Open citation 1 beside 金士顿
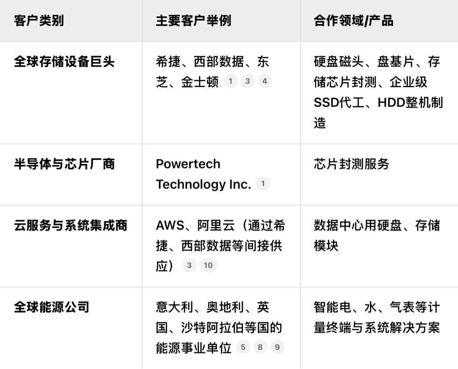This screenshot has height=369, width=458. click(x=231, y=81)
